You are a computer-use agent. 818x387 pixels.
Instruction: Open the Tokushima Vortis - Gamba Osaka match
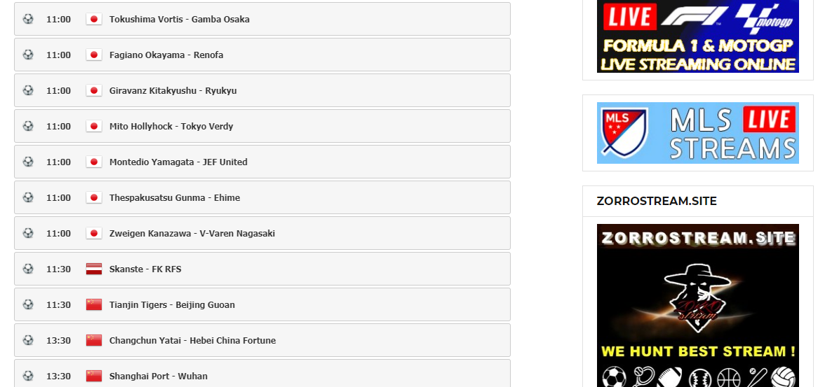pyautogui.click(x=262, y=19)
